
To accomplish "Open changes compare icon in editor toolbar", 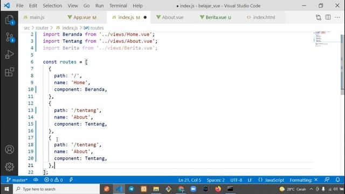I will click(319, 17).
